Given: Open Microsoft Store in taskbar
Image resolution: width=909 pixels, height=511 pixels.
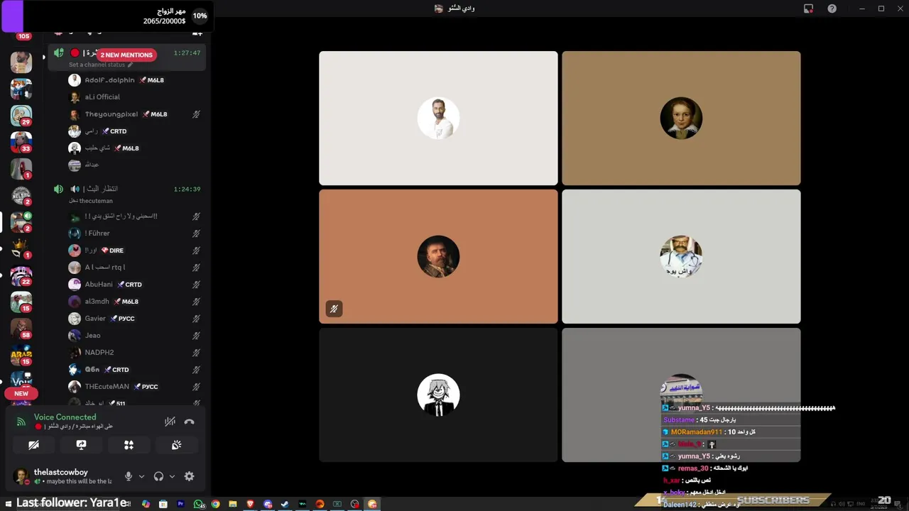Looking at the screenshot, I should 163,504.
